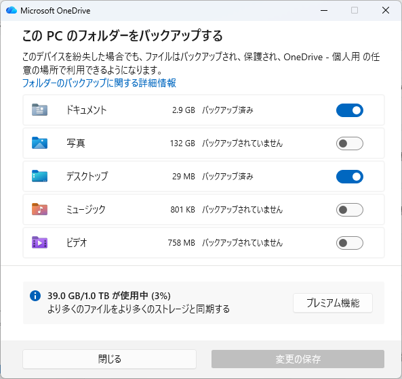The height and width of the screenshot is (379, 402).
Task: Click the 29 MB size value
Action: point(184,177)
